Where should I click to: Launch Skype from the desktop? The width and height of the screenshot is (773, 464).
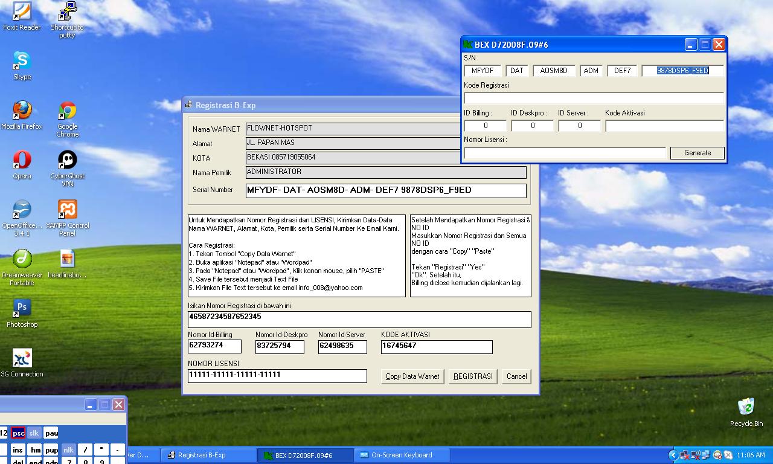click(22, 60)
